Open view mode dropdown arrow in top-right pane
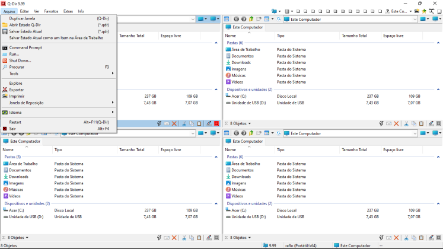Screen dimensions: 443x249 [272, 19]
